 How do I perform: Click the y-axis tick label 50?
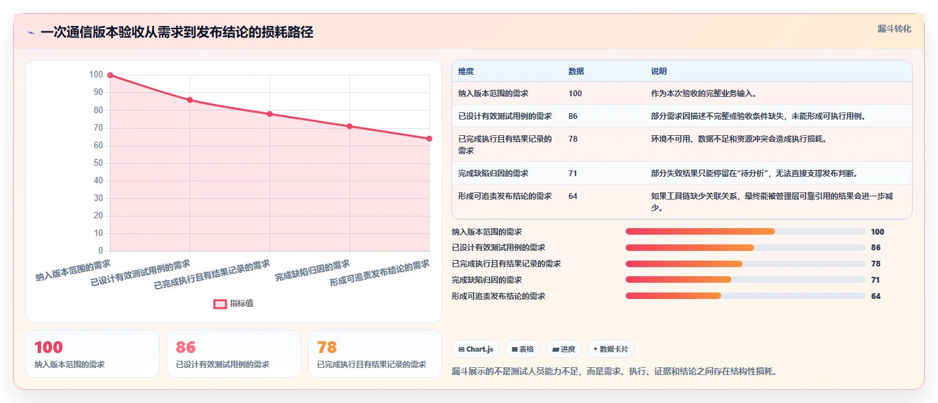tap(97, 163)
